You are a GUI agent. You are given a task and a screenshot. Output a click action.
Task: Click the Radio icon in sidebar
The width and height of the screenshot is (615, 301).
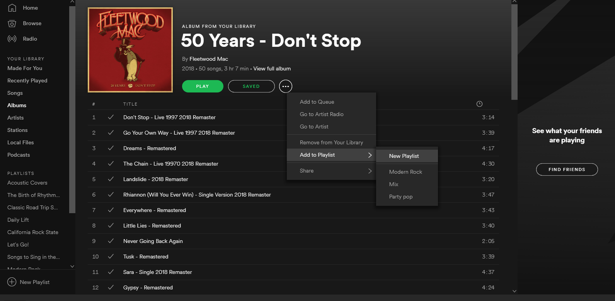point(12,39)
